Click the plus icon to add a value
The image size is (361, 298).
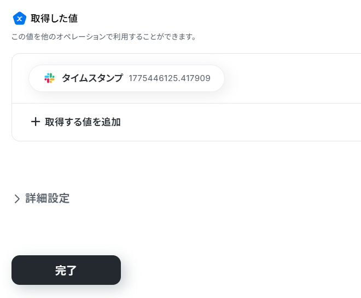(36, 122)
